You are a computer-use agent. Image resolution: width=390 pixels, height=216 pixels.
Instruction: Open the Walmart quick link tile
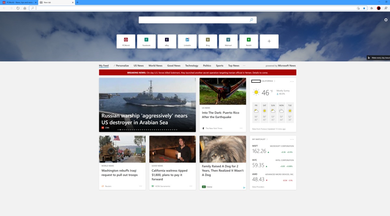click(x=228, y=42)
